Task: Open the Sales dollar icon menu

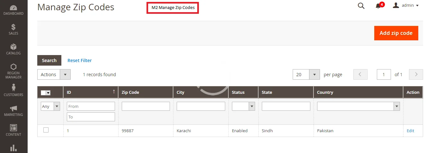Action: point(13,29)
